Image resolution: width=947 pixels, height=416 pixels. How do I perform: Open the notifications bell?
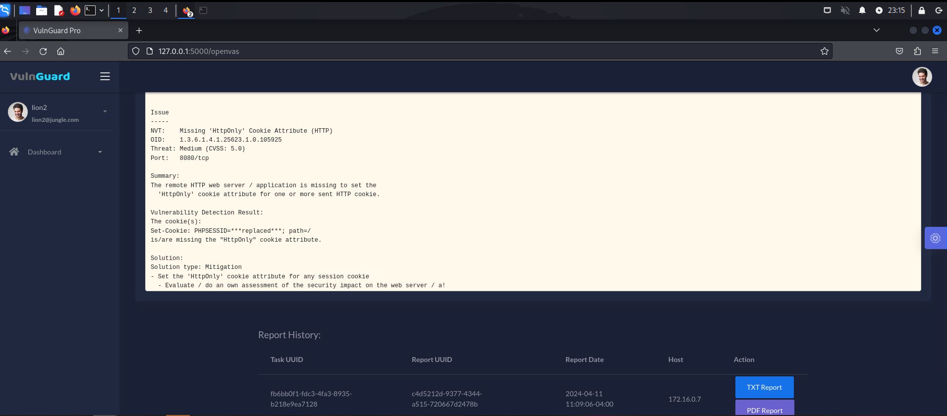point(862,10)
